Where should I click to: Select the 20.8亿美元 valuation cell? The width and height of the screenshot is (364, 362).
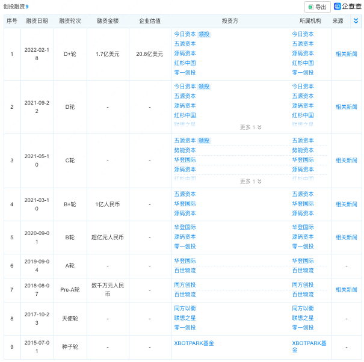pos(150,54)
